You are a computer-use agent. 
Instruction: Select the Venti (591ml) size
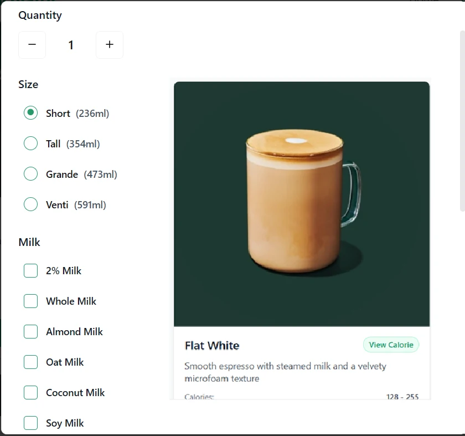point(31,204)
